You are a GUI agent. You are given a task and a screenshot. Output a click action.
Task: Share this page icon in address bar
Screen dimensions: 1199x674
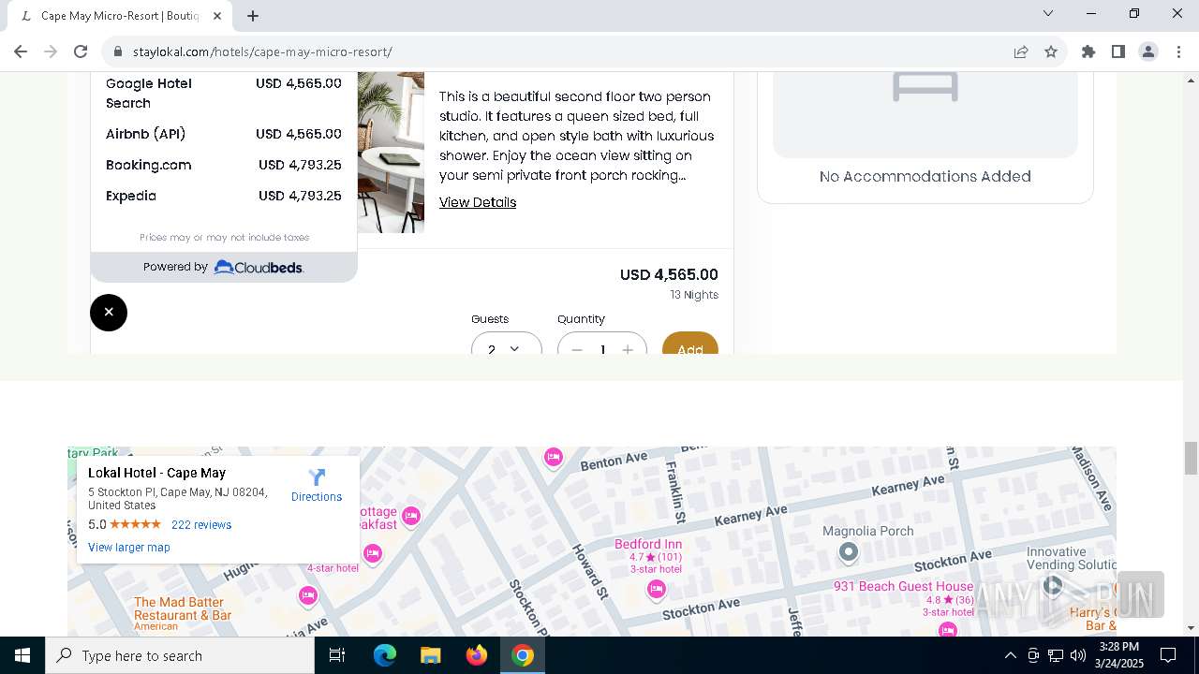pyautogui.click(x=1021, y=51)
